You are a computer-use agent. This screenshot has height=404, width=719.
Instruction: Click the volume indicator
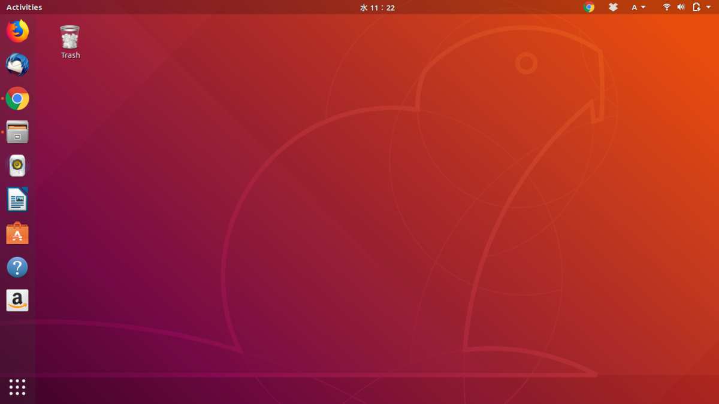coord(680,7)
